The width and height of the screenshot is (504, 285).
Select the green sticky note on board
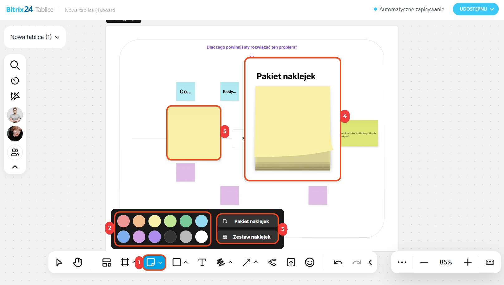359,133
